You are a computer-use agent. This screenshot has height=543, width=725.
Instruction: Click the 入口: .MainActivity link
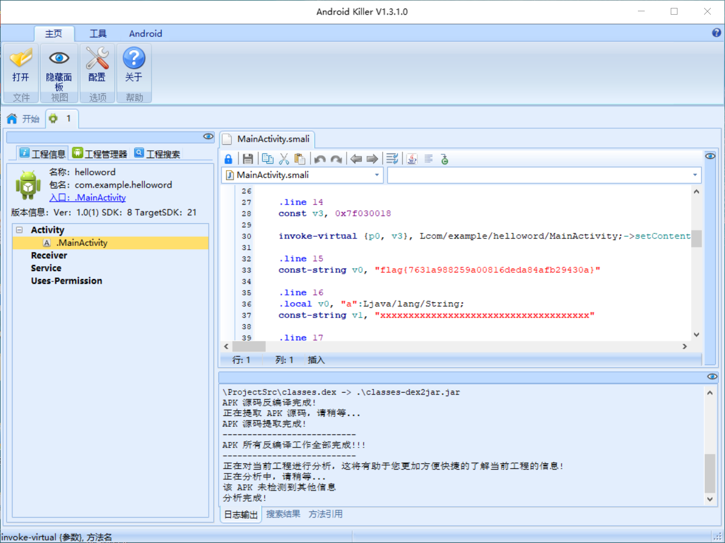pyautogui.click(x=88, y=197)
